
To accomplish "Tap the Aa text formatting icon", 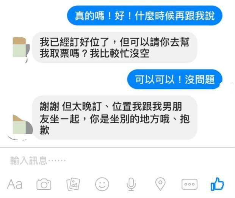I will 15,184.
